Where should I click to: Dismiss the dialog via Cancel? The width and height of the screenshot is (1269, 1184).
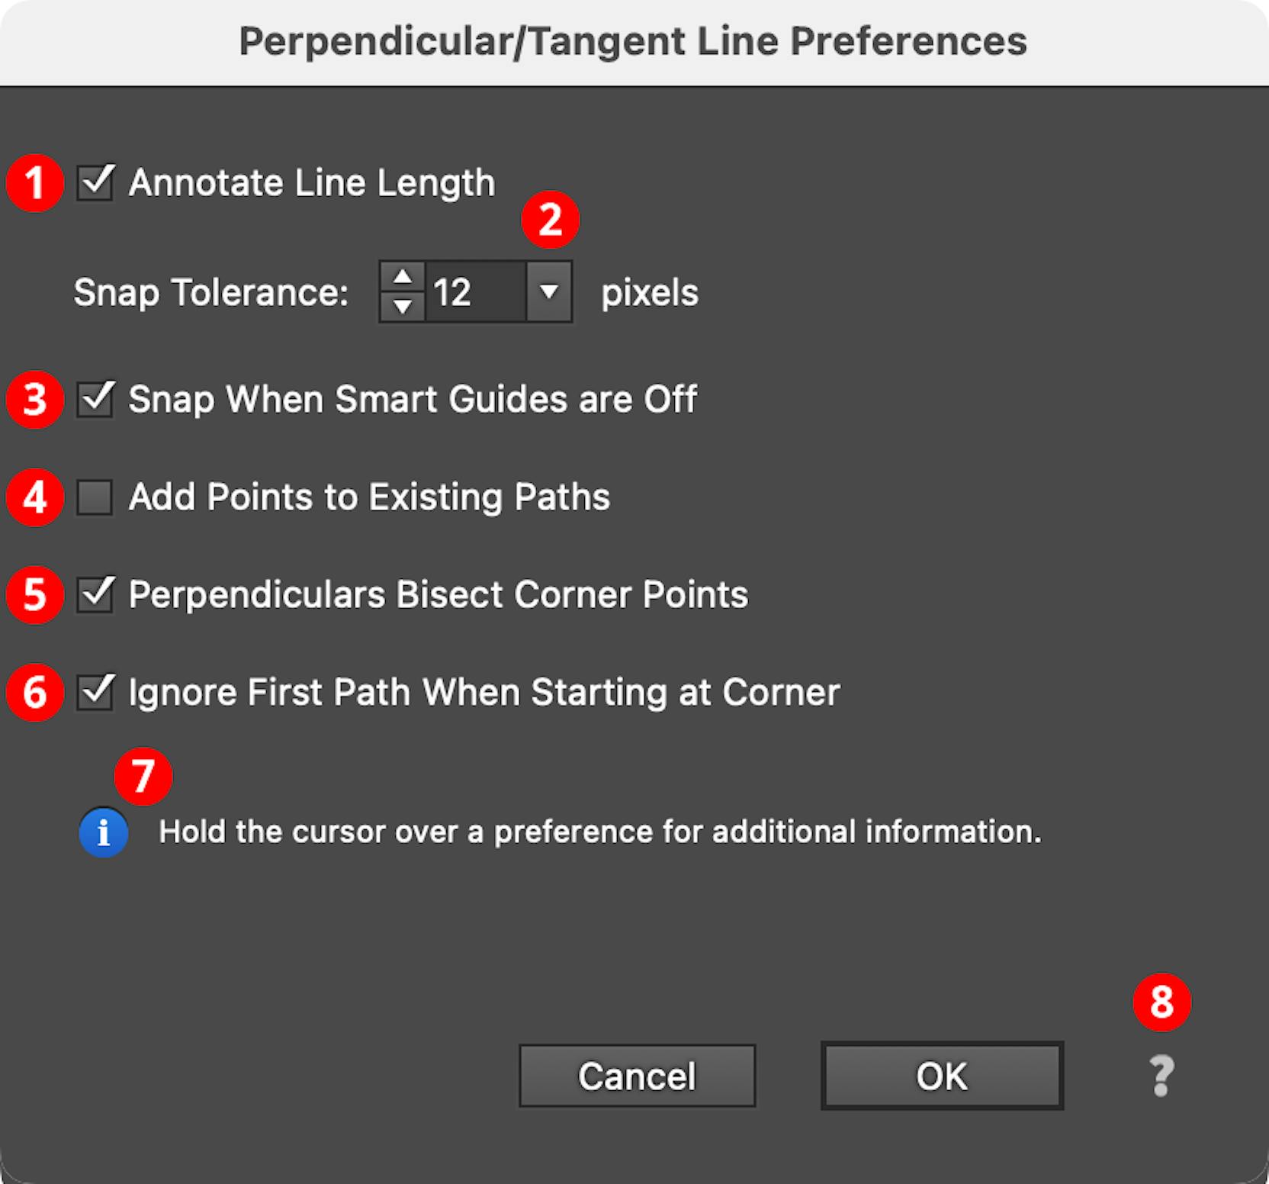(638, 1076)
